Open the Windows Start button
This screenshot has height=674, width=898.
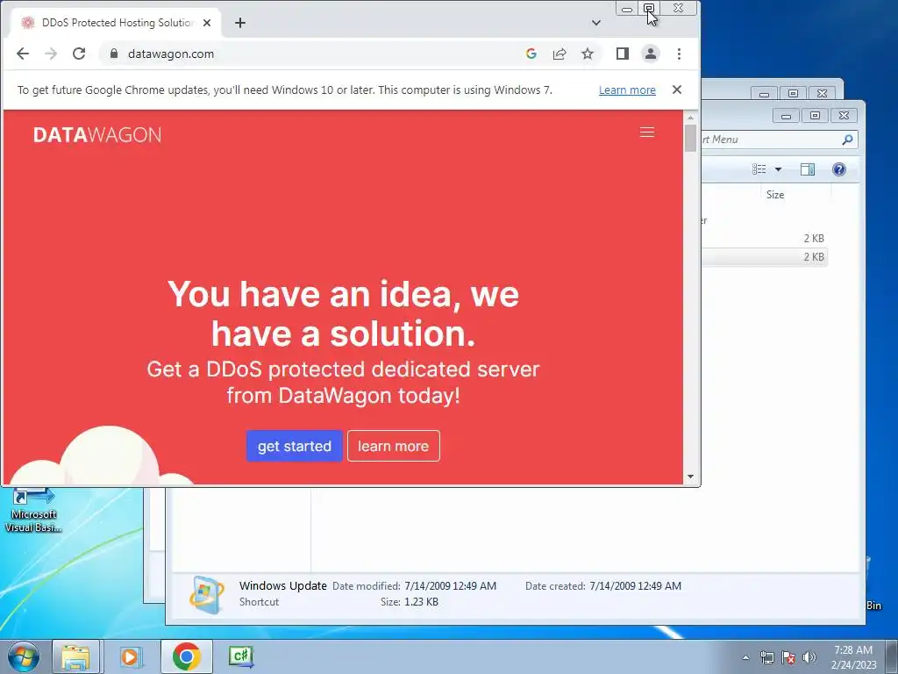[24, 656]
